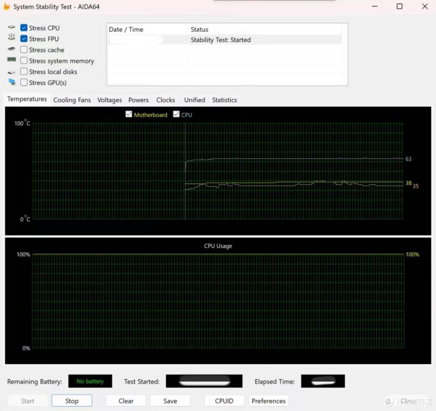Viewport: 436px width, 411px height.
Task: Click the Stop button
Action: coord(72,401)
